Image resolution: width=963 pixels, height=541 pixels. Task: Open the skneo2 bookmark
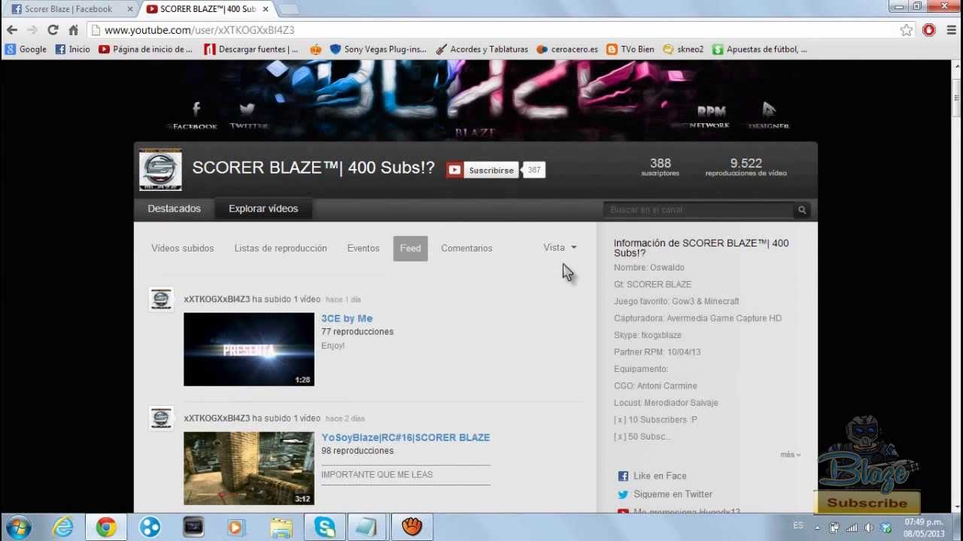click(x=683, y=50)
